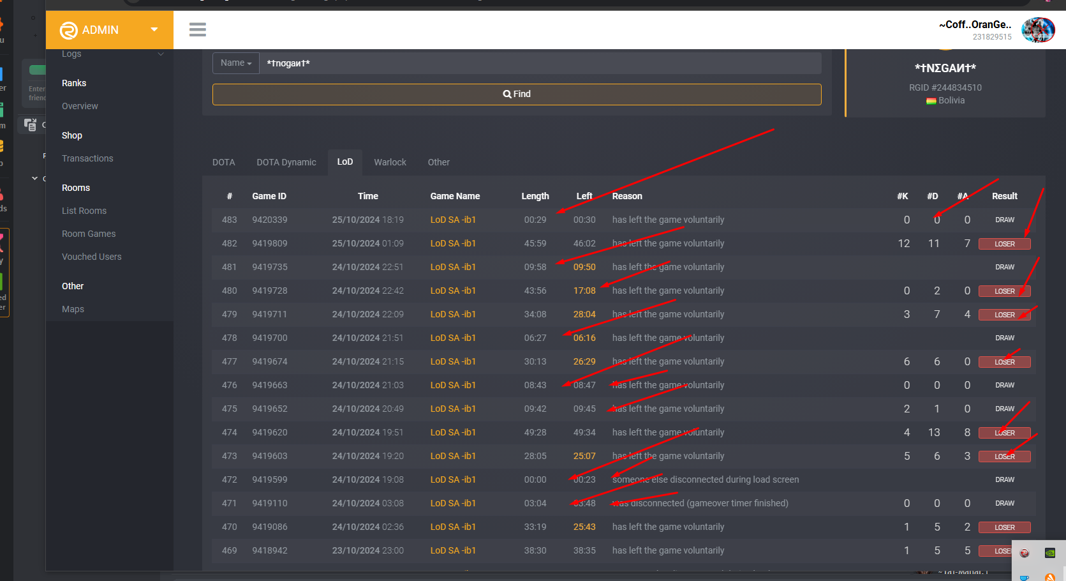The height and width of the screenshot is (581, 1066).
Task: Select Game ID 9420339 cell
Action: [270, 220]
